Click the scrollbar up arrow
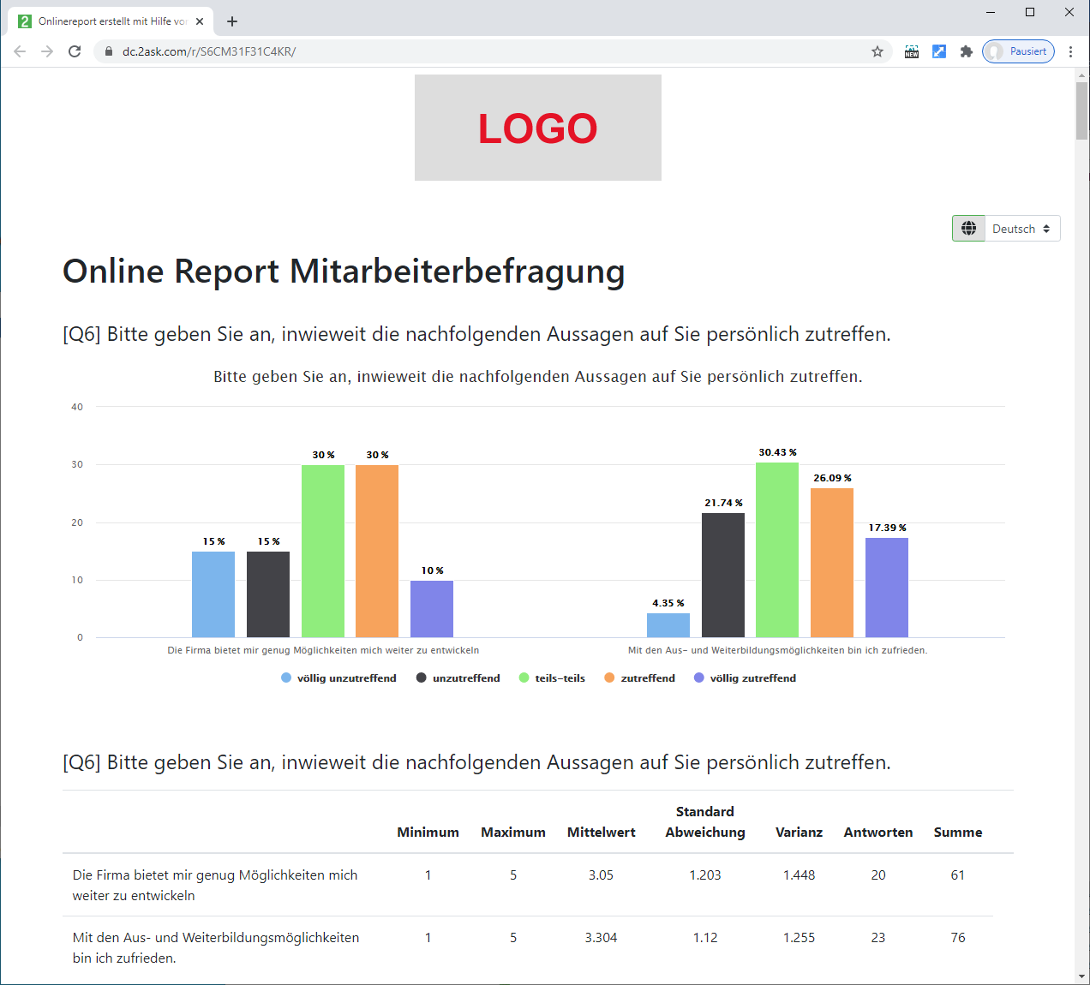Viewport: 1090px width, 985px height. click(x=1082, y=75)
